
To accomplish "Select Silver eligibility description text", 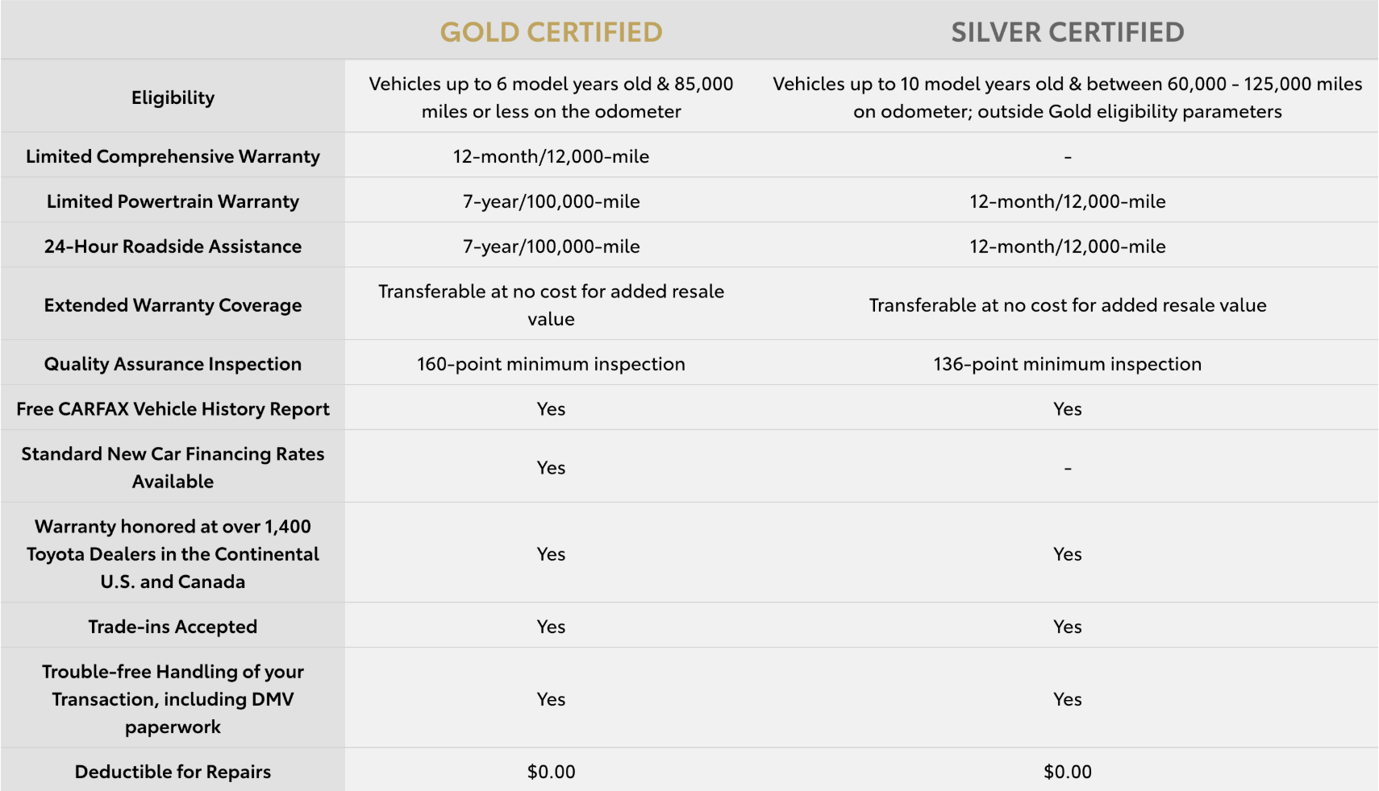I will 1067,97.
